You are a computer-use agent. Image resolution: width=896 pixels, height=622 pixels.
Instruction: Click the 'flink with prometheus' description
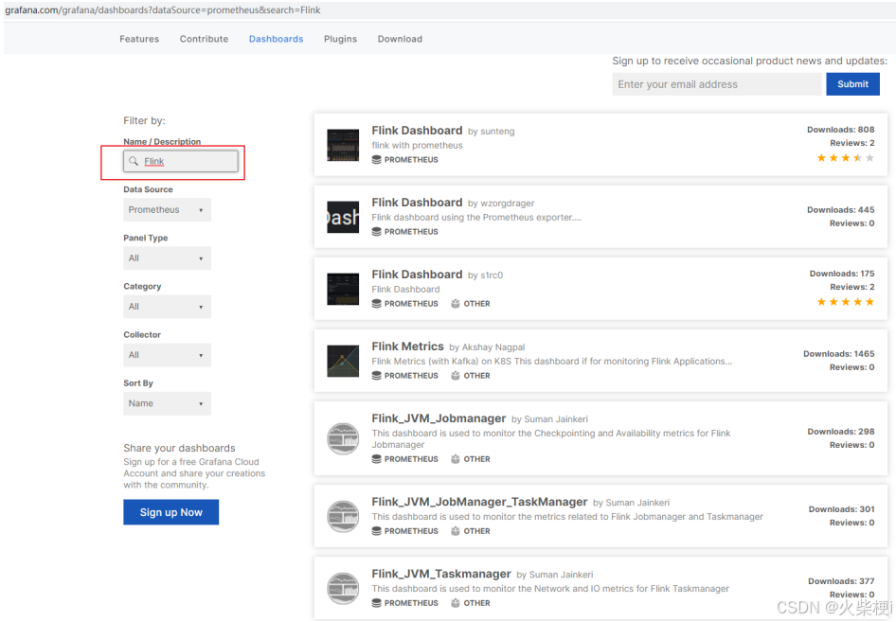[x=417, y=145]
